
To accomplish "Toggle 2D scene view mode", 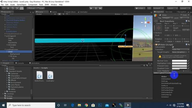I will [x=55, y=14].
